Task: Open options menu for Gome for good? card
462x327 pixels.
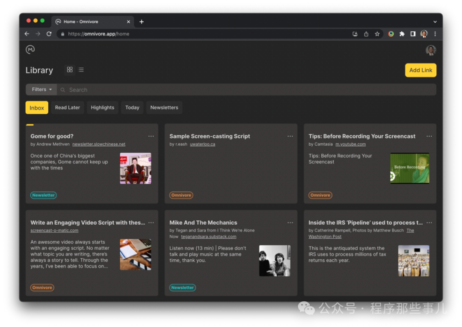Action: [x=151, y=136]
